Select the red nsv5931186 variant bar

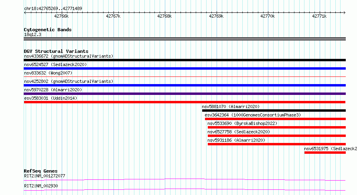(x=277, y=144)
